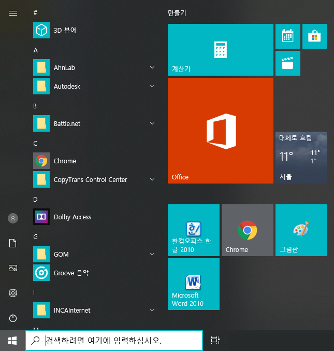Click the INCAInternet folder icon
The width and height of the screenshot is (334, 351).
click(x=41, y=310)
